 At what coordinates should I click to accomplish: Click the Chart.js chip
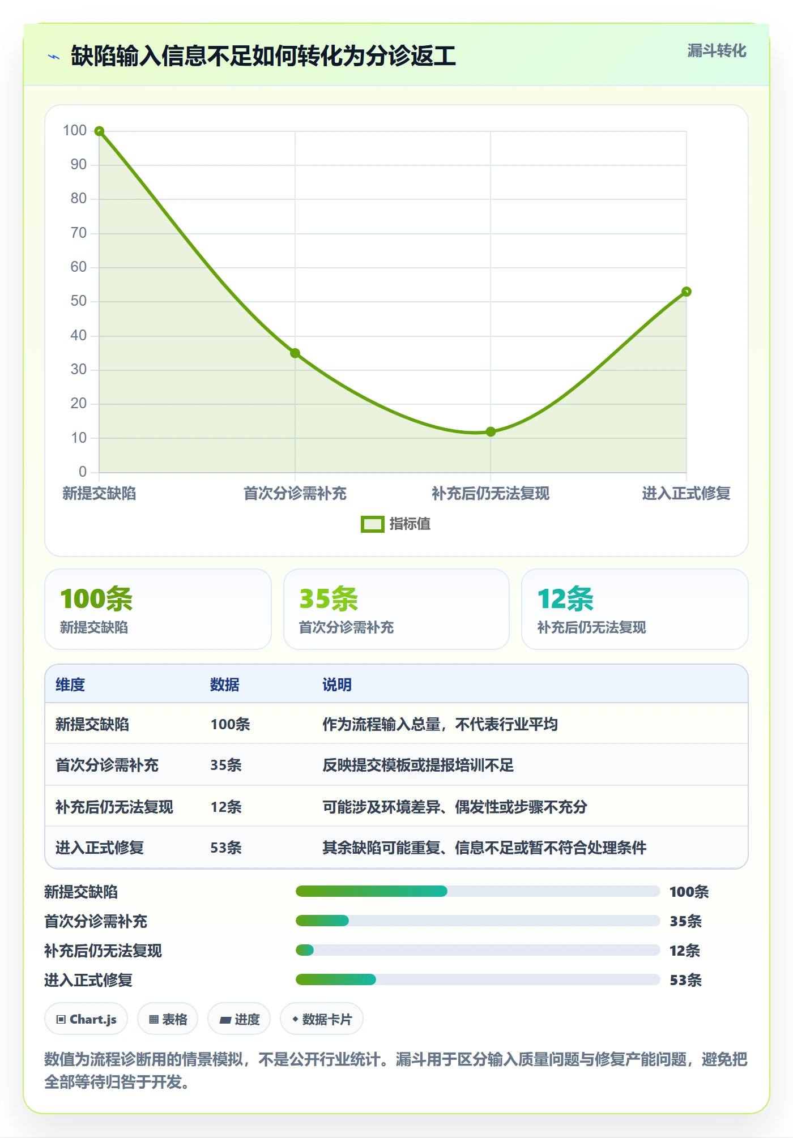point(86,1019)
